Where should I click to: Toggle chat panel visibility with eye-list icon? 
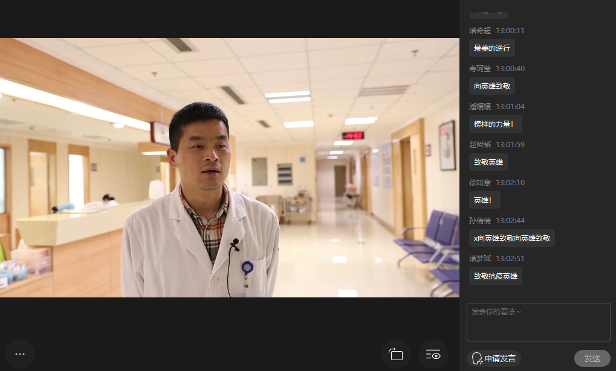433,354
